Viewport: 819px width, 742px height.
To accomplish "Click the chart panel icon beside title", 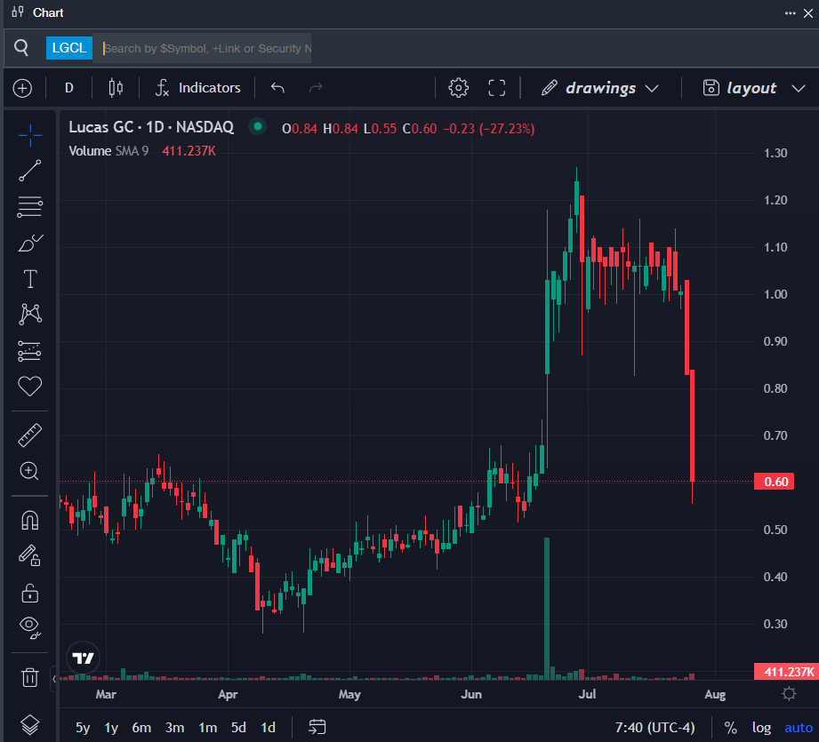I will click(x=18, y=12).
